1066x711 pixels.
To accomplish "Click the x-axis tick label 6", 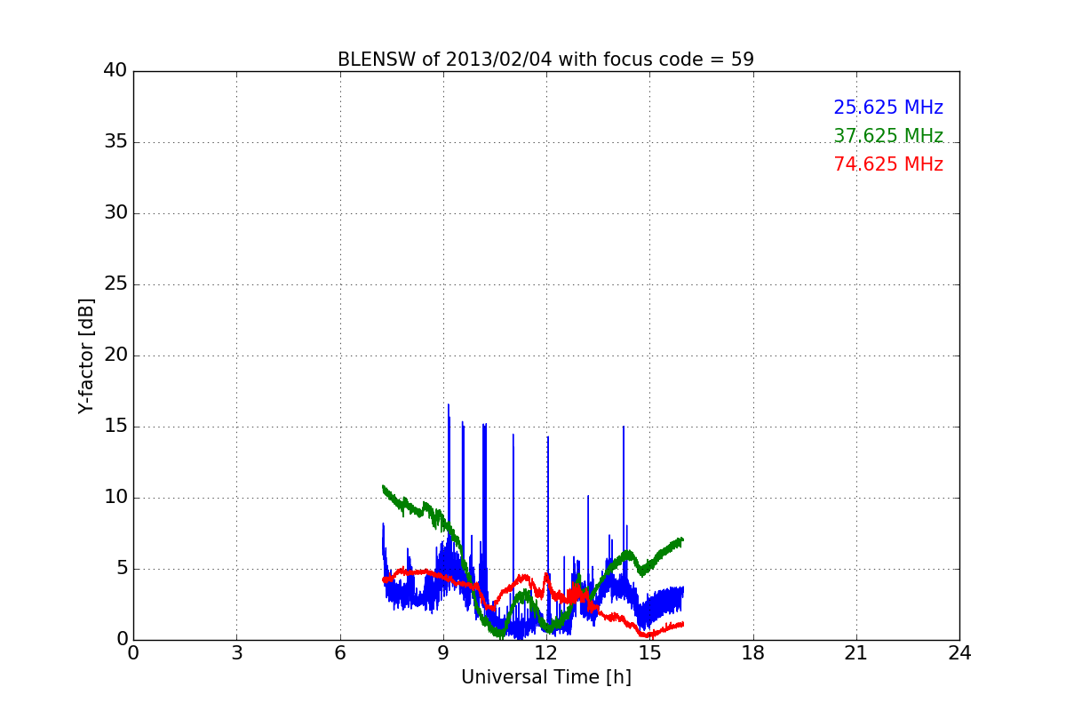I will pyautogui.click(x=339, y=653).
